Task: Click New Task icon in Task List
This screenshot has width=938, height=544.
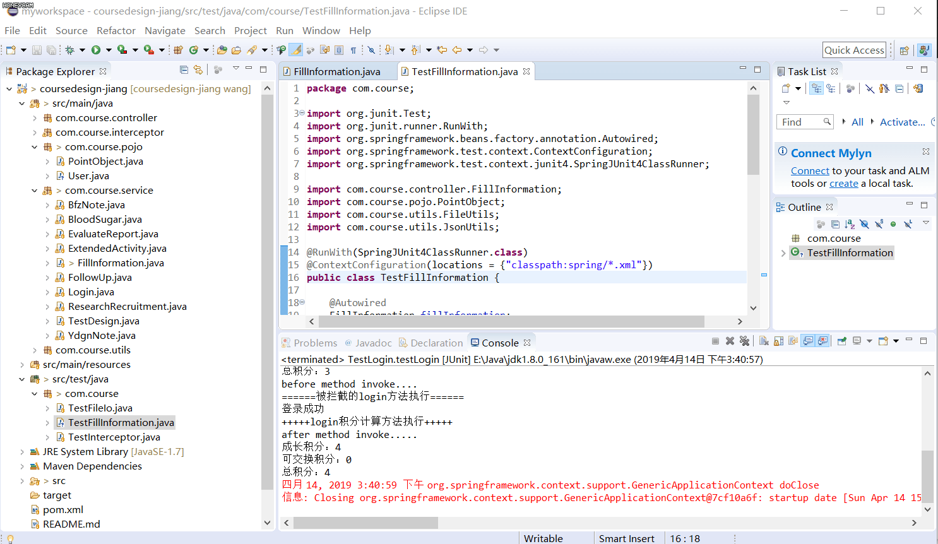Action: coord(786,88)
